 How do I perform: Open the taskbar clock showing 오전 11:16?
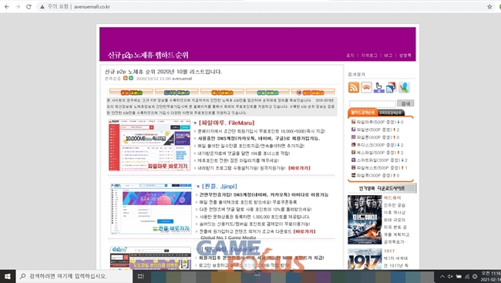tap(491, 276)
